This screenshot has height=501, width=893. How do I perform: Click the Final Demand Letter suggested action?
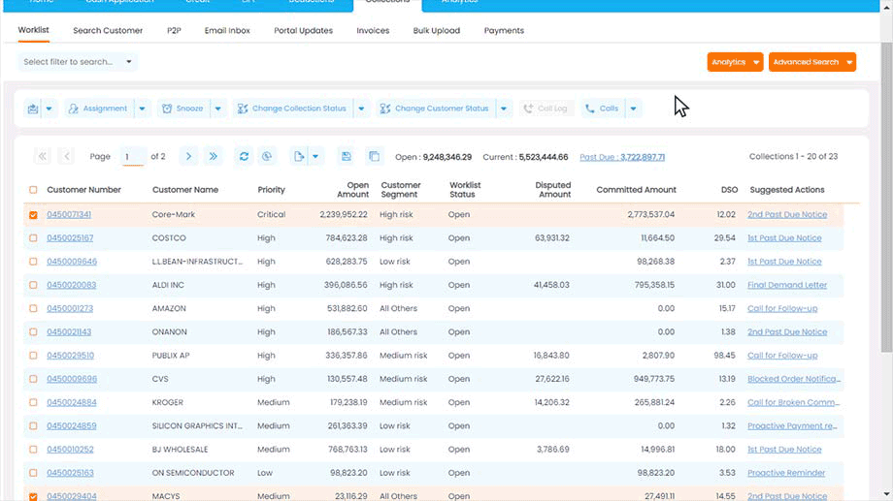pos(787,286)
